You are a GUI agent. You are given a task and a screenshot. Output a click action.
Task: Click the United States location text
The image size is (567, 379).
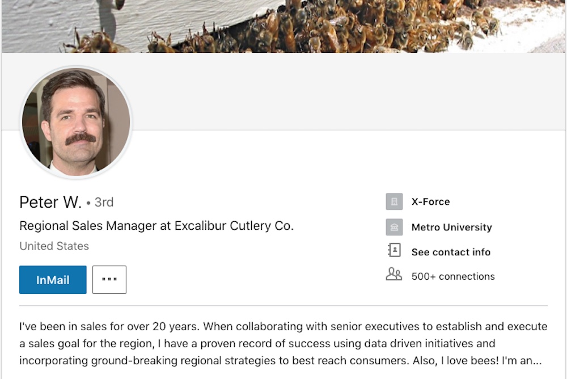[54, 246]
